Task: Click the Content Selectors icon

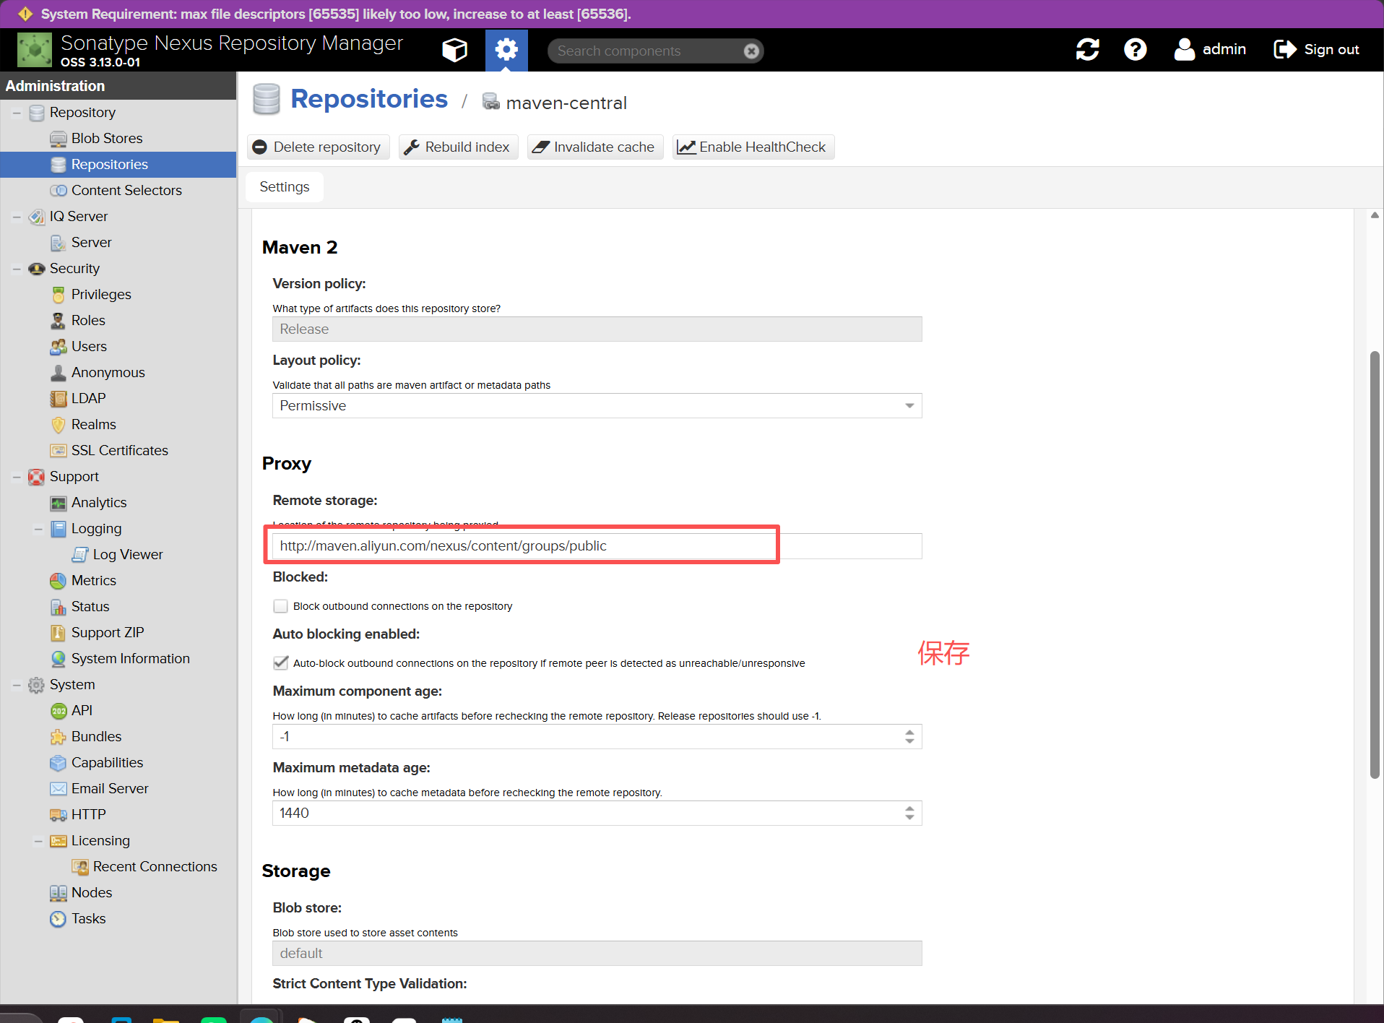Action: pyautogui.click(x=59, y=191)
